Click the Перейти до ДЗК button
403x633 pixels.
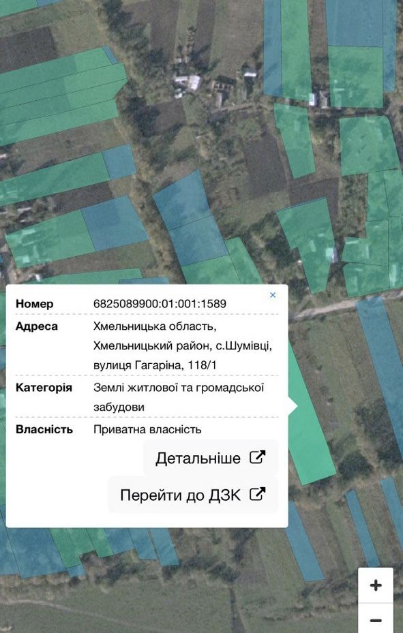coord(192,495)
